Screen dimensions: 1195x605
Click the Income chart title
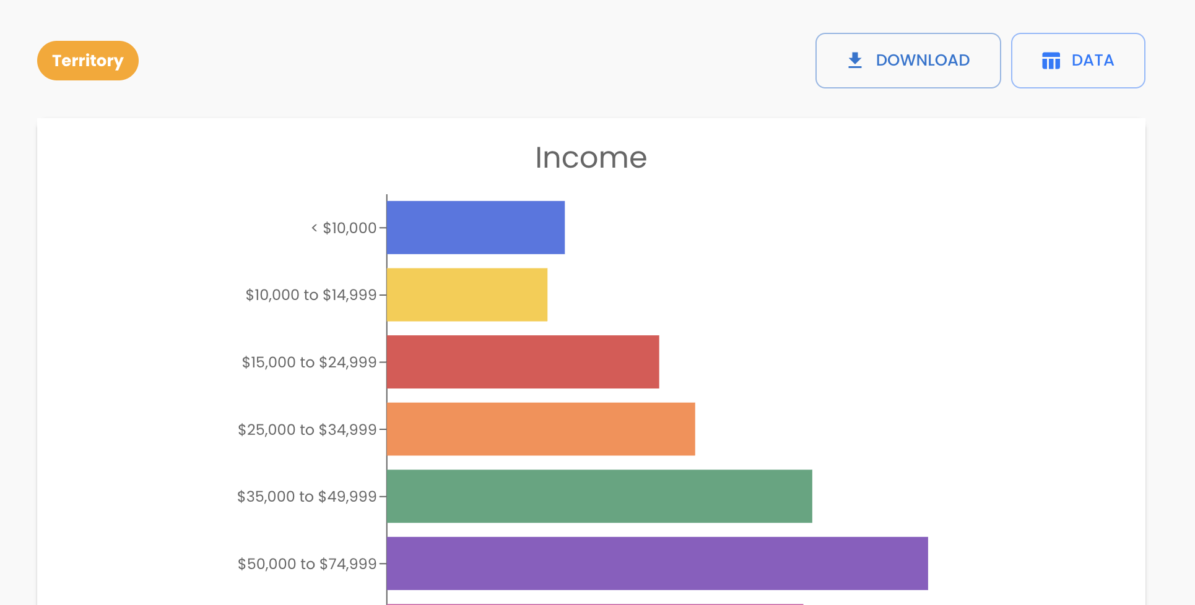(x=591, y=158)
